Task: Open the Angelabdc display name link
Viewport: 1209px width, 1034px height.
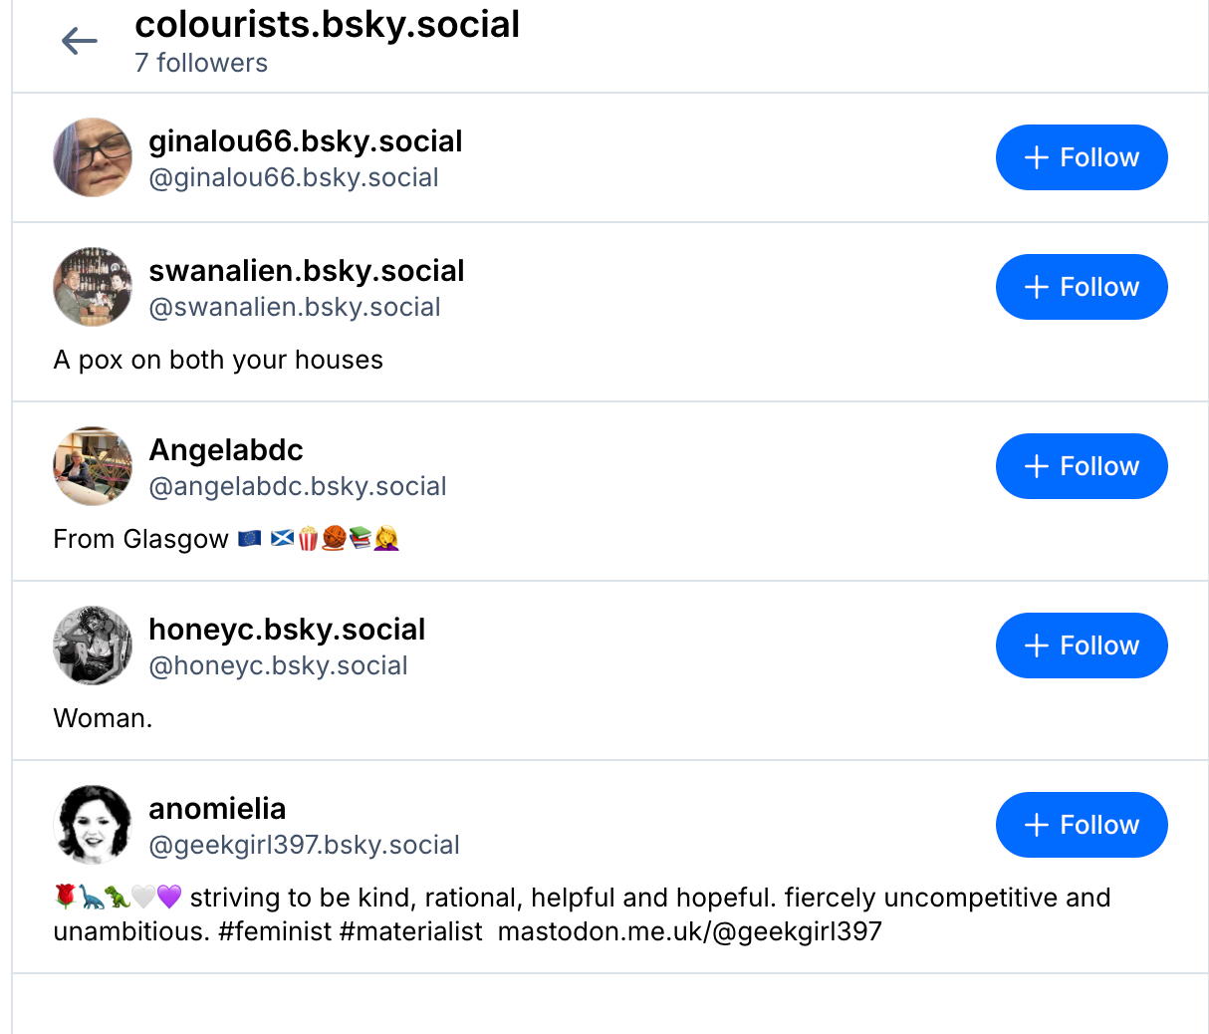Action: click(x=226, y=450)
